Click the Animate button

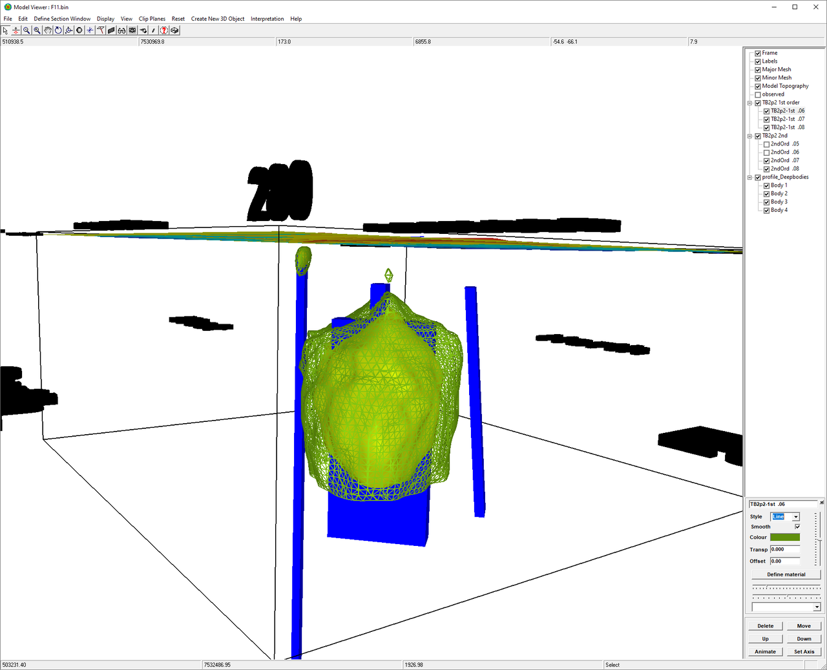766,651
